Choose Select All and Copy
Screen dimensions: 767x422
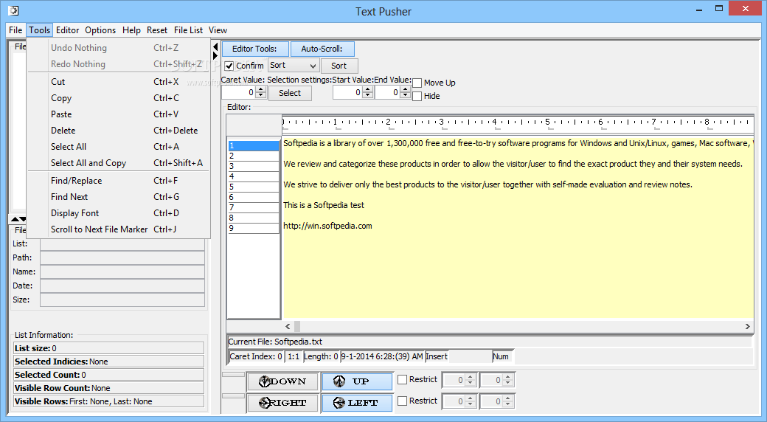119,162
